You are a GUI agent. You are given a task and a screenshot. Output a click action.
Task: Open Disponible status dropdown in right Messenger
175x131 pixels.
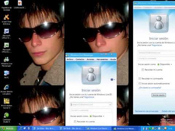tap(165, 64)
